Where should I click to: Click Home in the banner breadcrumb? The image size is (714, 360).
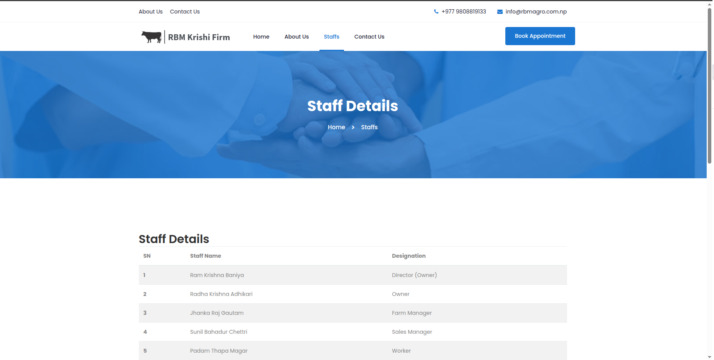coord(336,127)
